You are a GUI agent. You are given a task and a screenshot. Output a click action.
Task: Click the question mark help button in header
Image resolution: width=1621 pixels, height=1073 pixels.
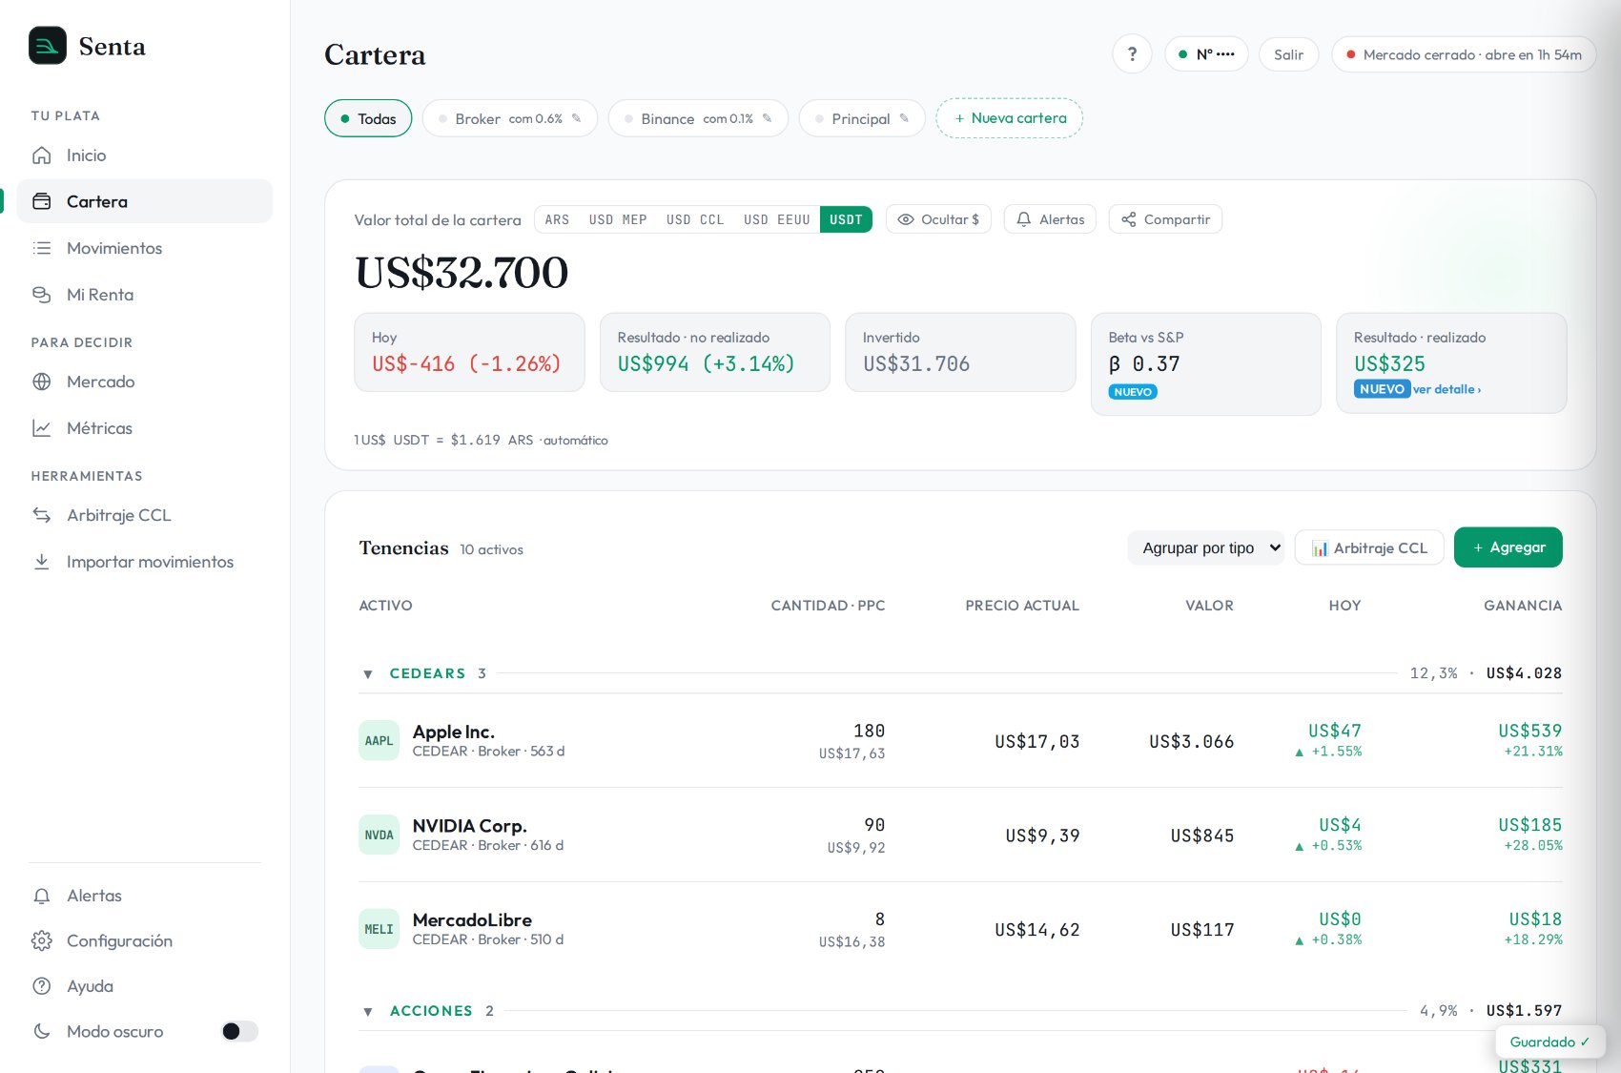1132,54
